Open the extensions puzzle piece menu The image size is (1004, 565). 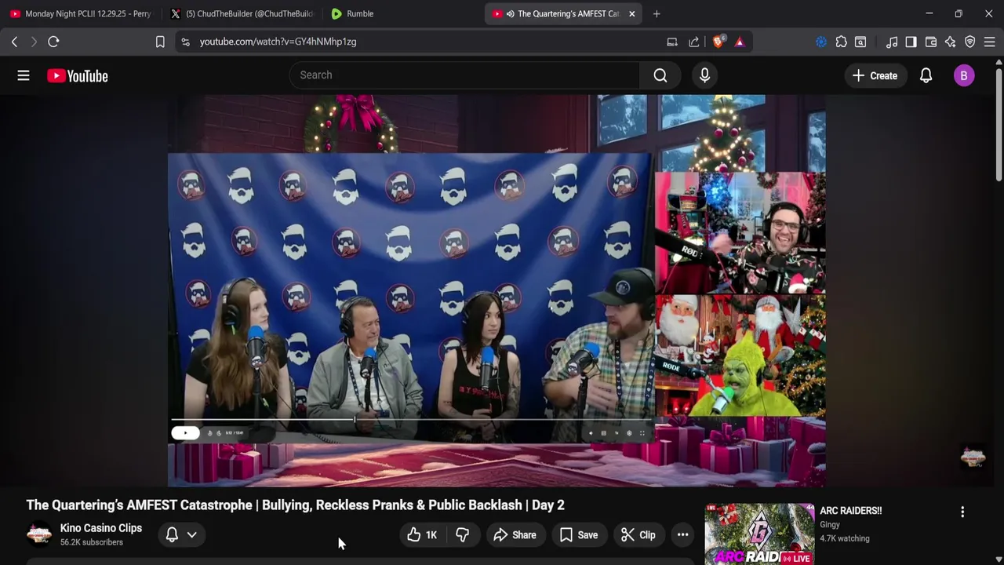(841, 42)
